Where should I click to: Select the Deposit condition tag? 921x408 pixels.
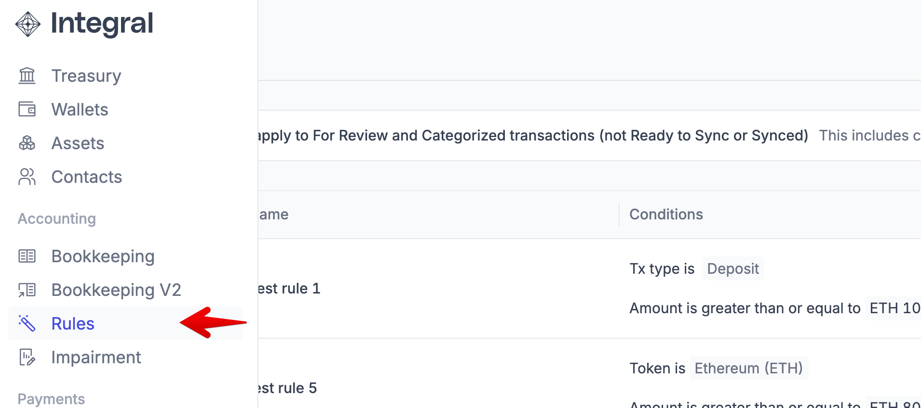point(732,269)
